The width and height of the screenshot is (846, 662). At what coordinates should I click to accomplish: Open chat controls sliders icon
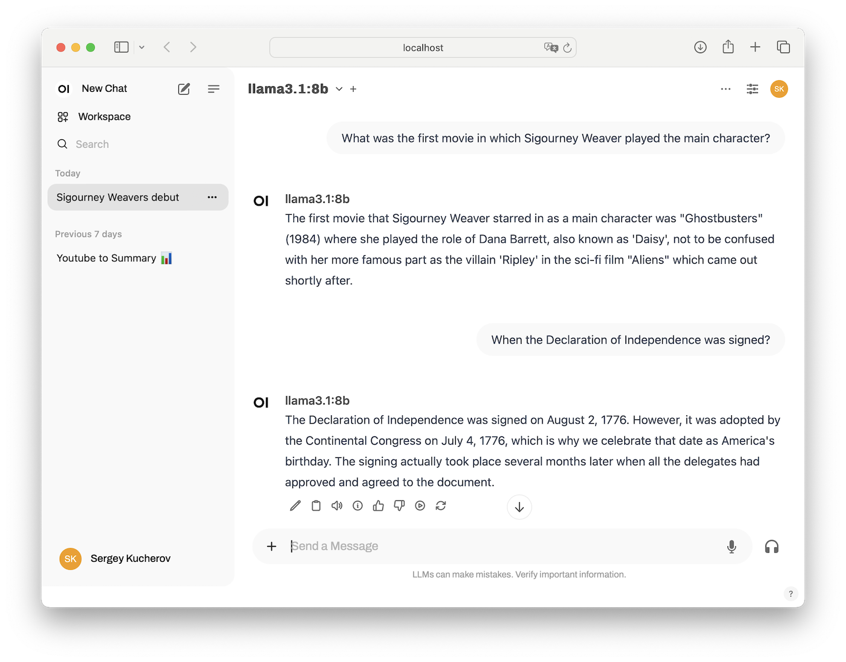[752, 89]
